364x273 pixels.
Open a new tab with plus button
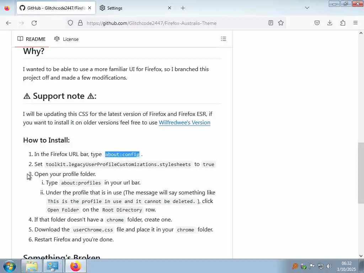183,8
